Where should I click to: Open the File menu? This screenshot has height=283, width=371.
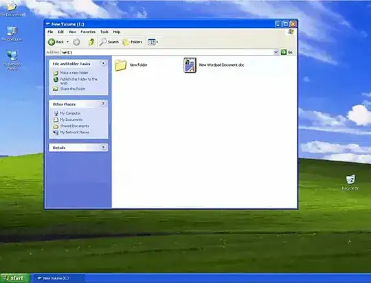[x=50, y=32]
